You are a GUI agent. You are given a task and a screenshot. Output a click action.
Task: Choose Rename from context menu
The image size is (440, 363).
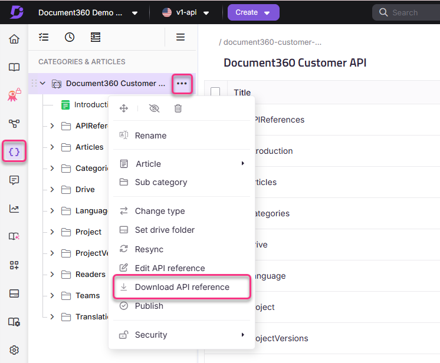click(x=150, y=136)
